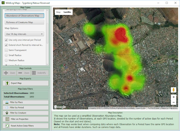Click the WildLog Maps app icon
This screenshot has width=180, height=131.
click(x=3, y=3)
